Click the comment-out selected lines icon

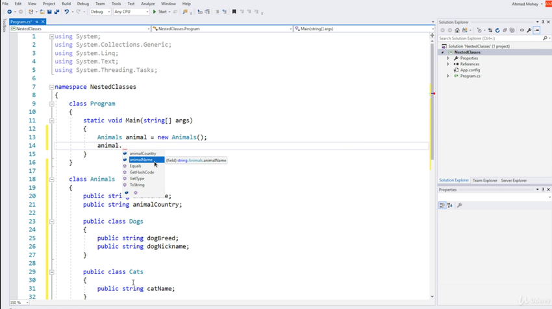[x=217, y=12]
